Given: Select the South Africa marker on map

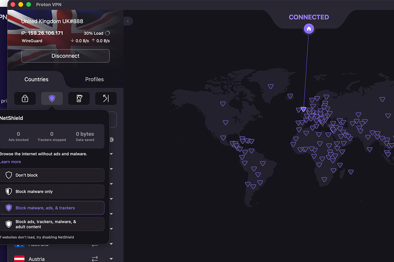Looking at the screenshot, I should 324,179.
